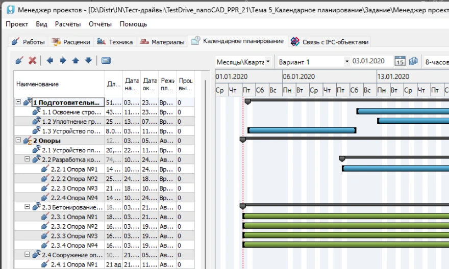Collapse the '2.2 Разработка ко...' subgroup
The height and width of the screenshot is (269, 449).
[28, 159]
